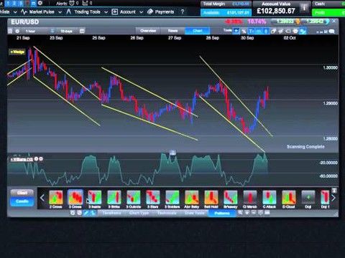This screenshot has height=258, width=345.
Task: Open the settings gear in top bar
Action: pos(40,3)
